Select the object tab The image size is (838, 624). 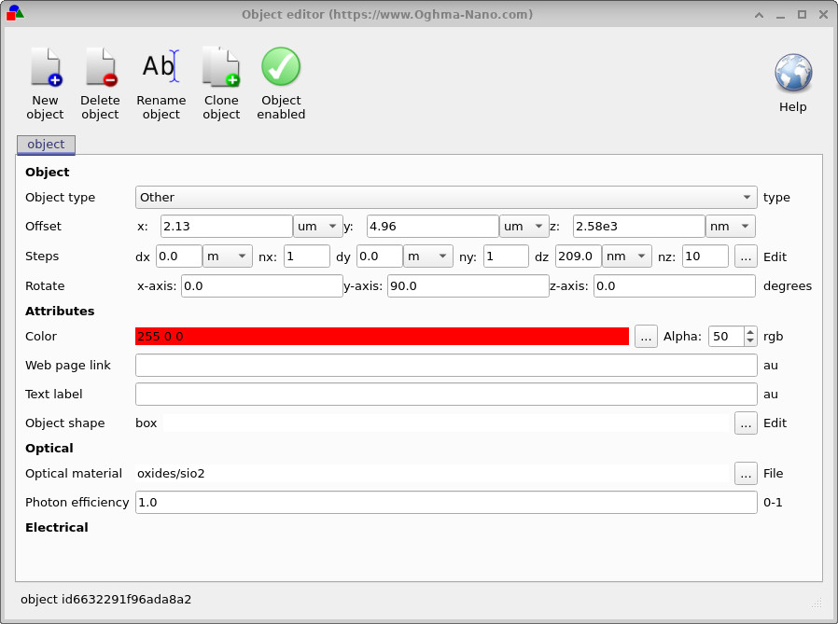[46, 145]
